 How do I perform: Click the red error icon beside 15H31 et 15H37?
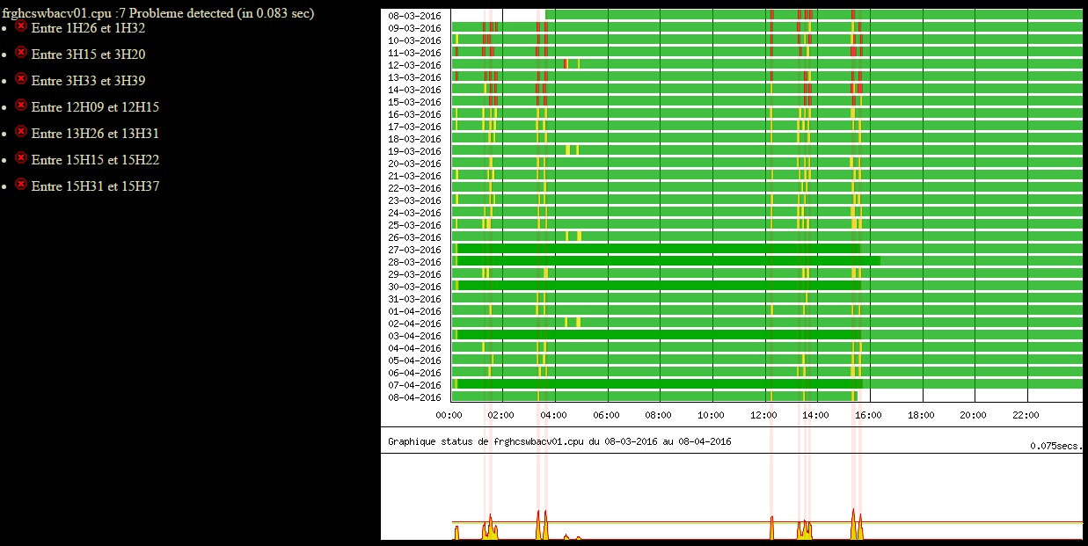tap(22, 185)
